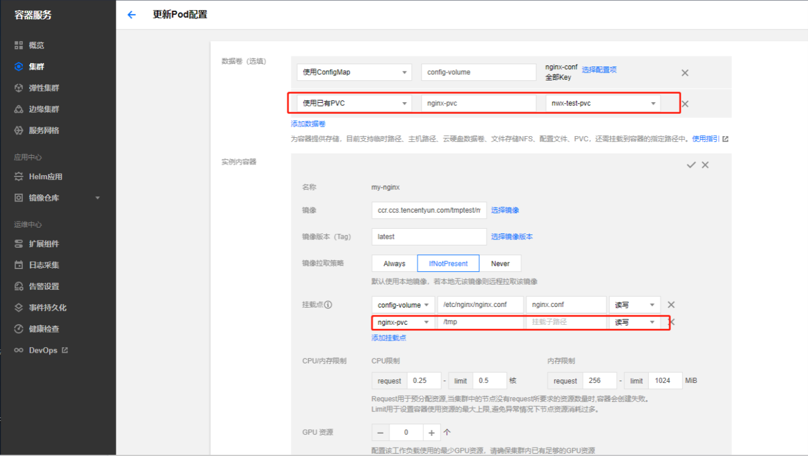Open 边缘集群 menu item
808x456 pixels.
(44, 109)
